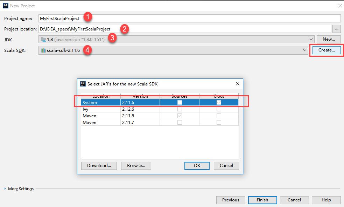Click the Scala SDK library icon beside scala-sdk-2.11.6
Viewport: 344px width, 207px height.
[x=43, y=50]
